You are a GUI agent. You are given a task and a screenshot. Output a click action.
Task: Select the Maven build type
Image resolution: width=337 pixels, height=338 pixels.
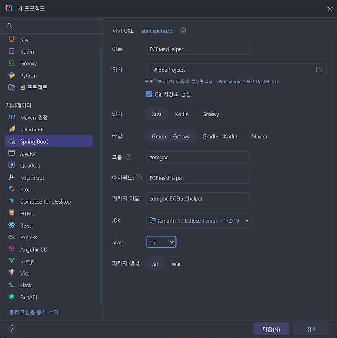tap(259, 136)
